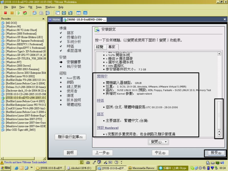228x171 pixels.
Task: Select [MS-DOS] in Favorites list
Action: (x=11, y=23)
